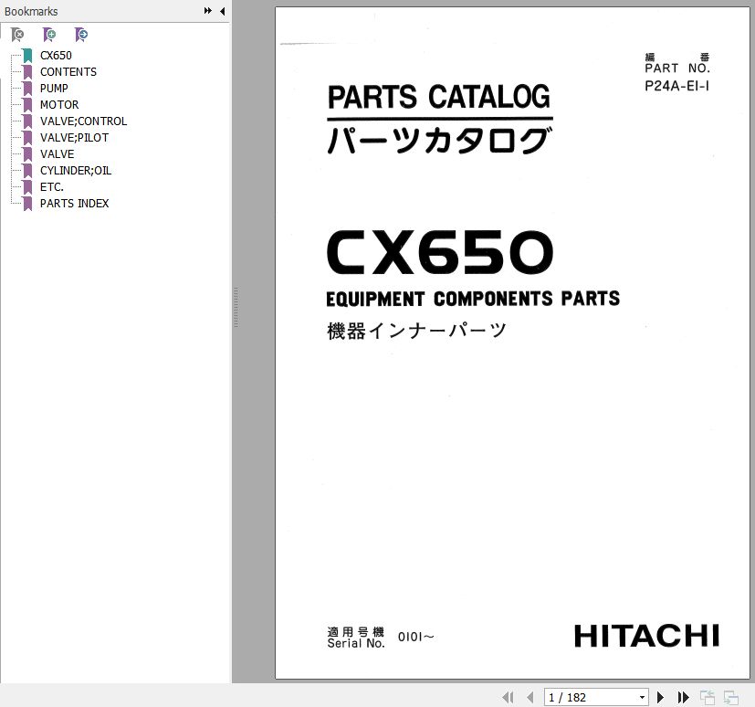Click the bookmark icon beside PUMP
The height and width of the screenshot is (707, 755).
tap(28, 89)
